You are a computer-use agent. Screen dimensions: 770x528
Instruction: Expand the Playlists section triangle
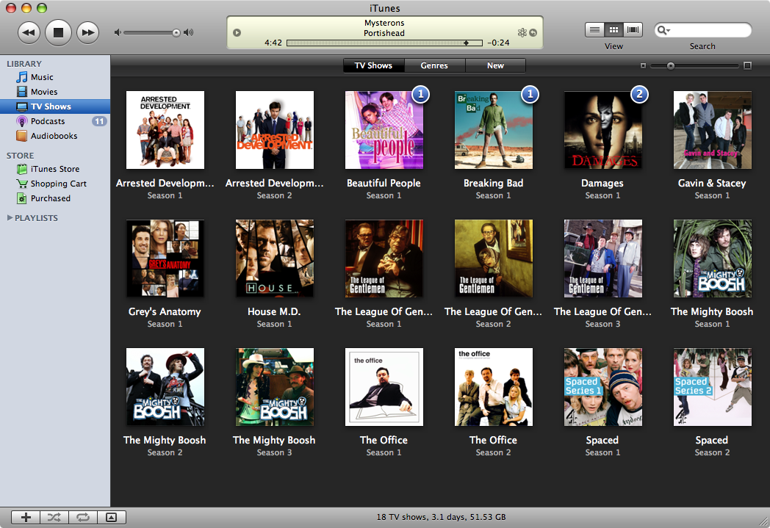coord(10,218)
